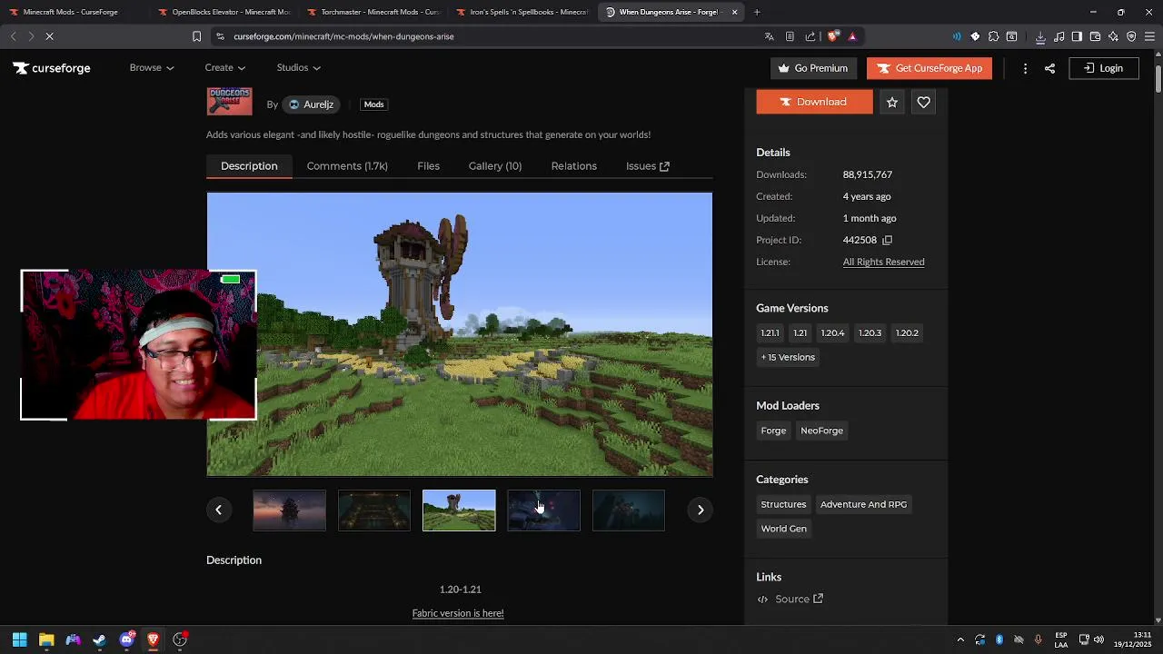Copy the Project ID 442508
This screenshot has width=1163, height=654.
(x=888, y=240)
